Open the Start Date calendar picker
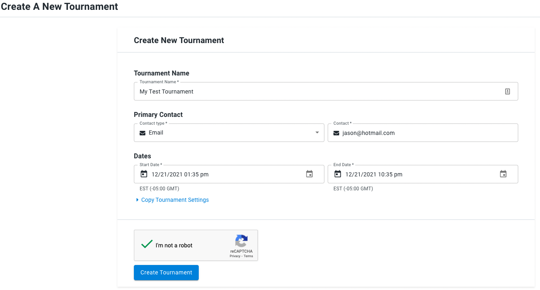 [309, 174]
